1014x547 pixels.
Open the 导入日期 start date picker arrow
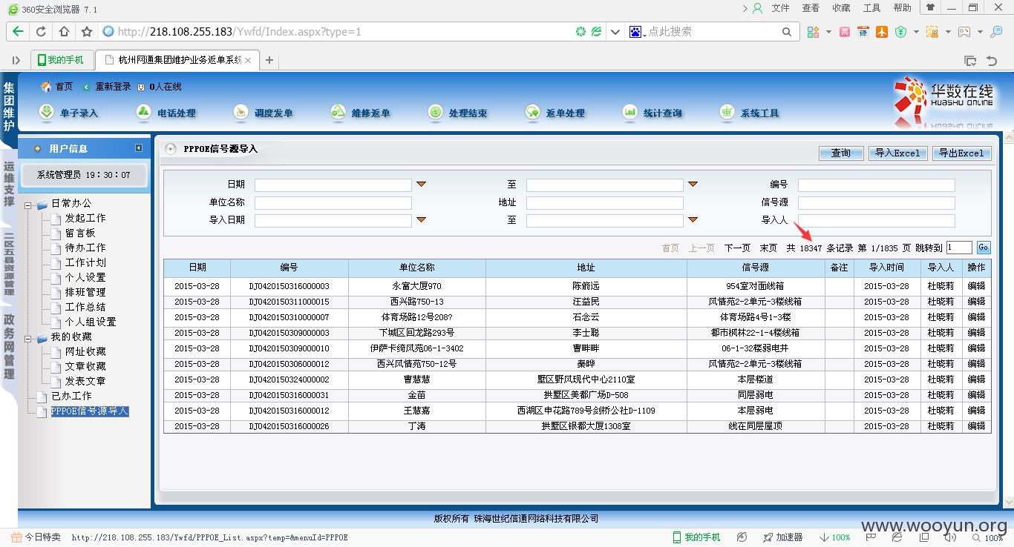(421, 219)
